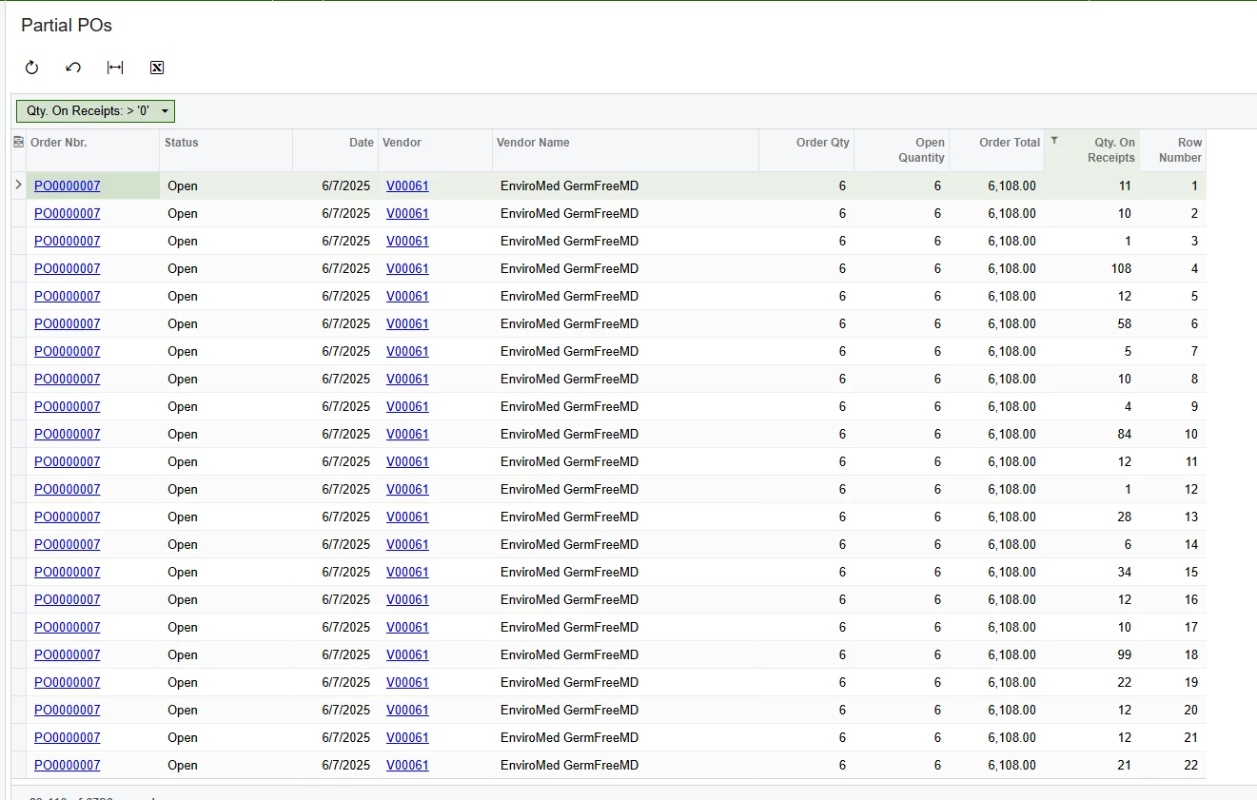
Task: Open the V00061 vendor link in row number 2
Action: pyautogui.click(x=407, y=213)
